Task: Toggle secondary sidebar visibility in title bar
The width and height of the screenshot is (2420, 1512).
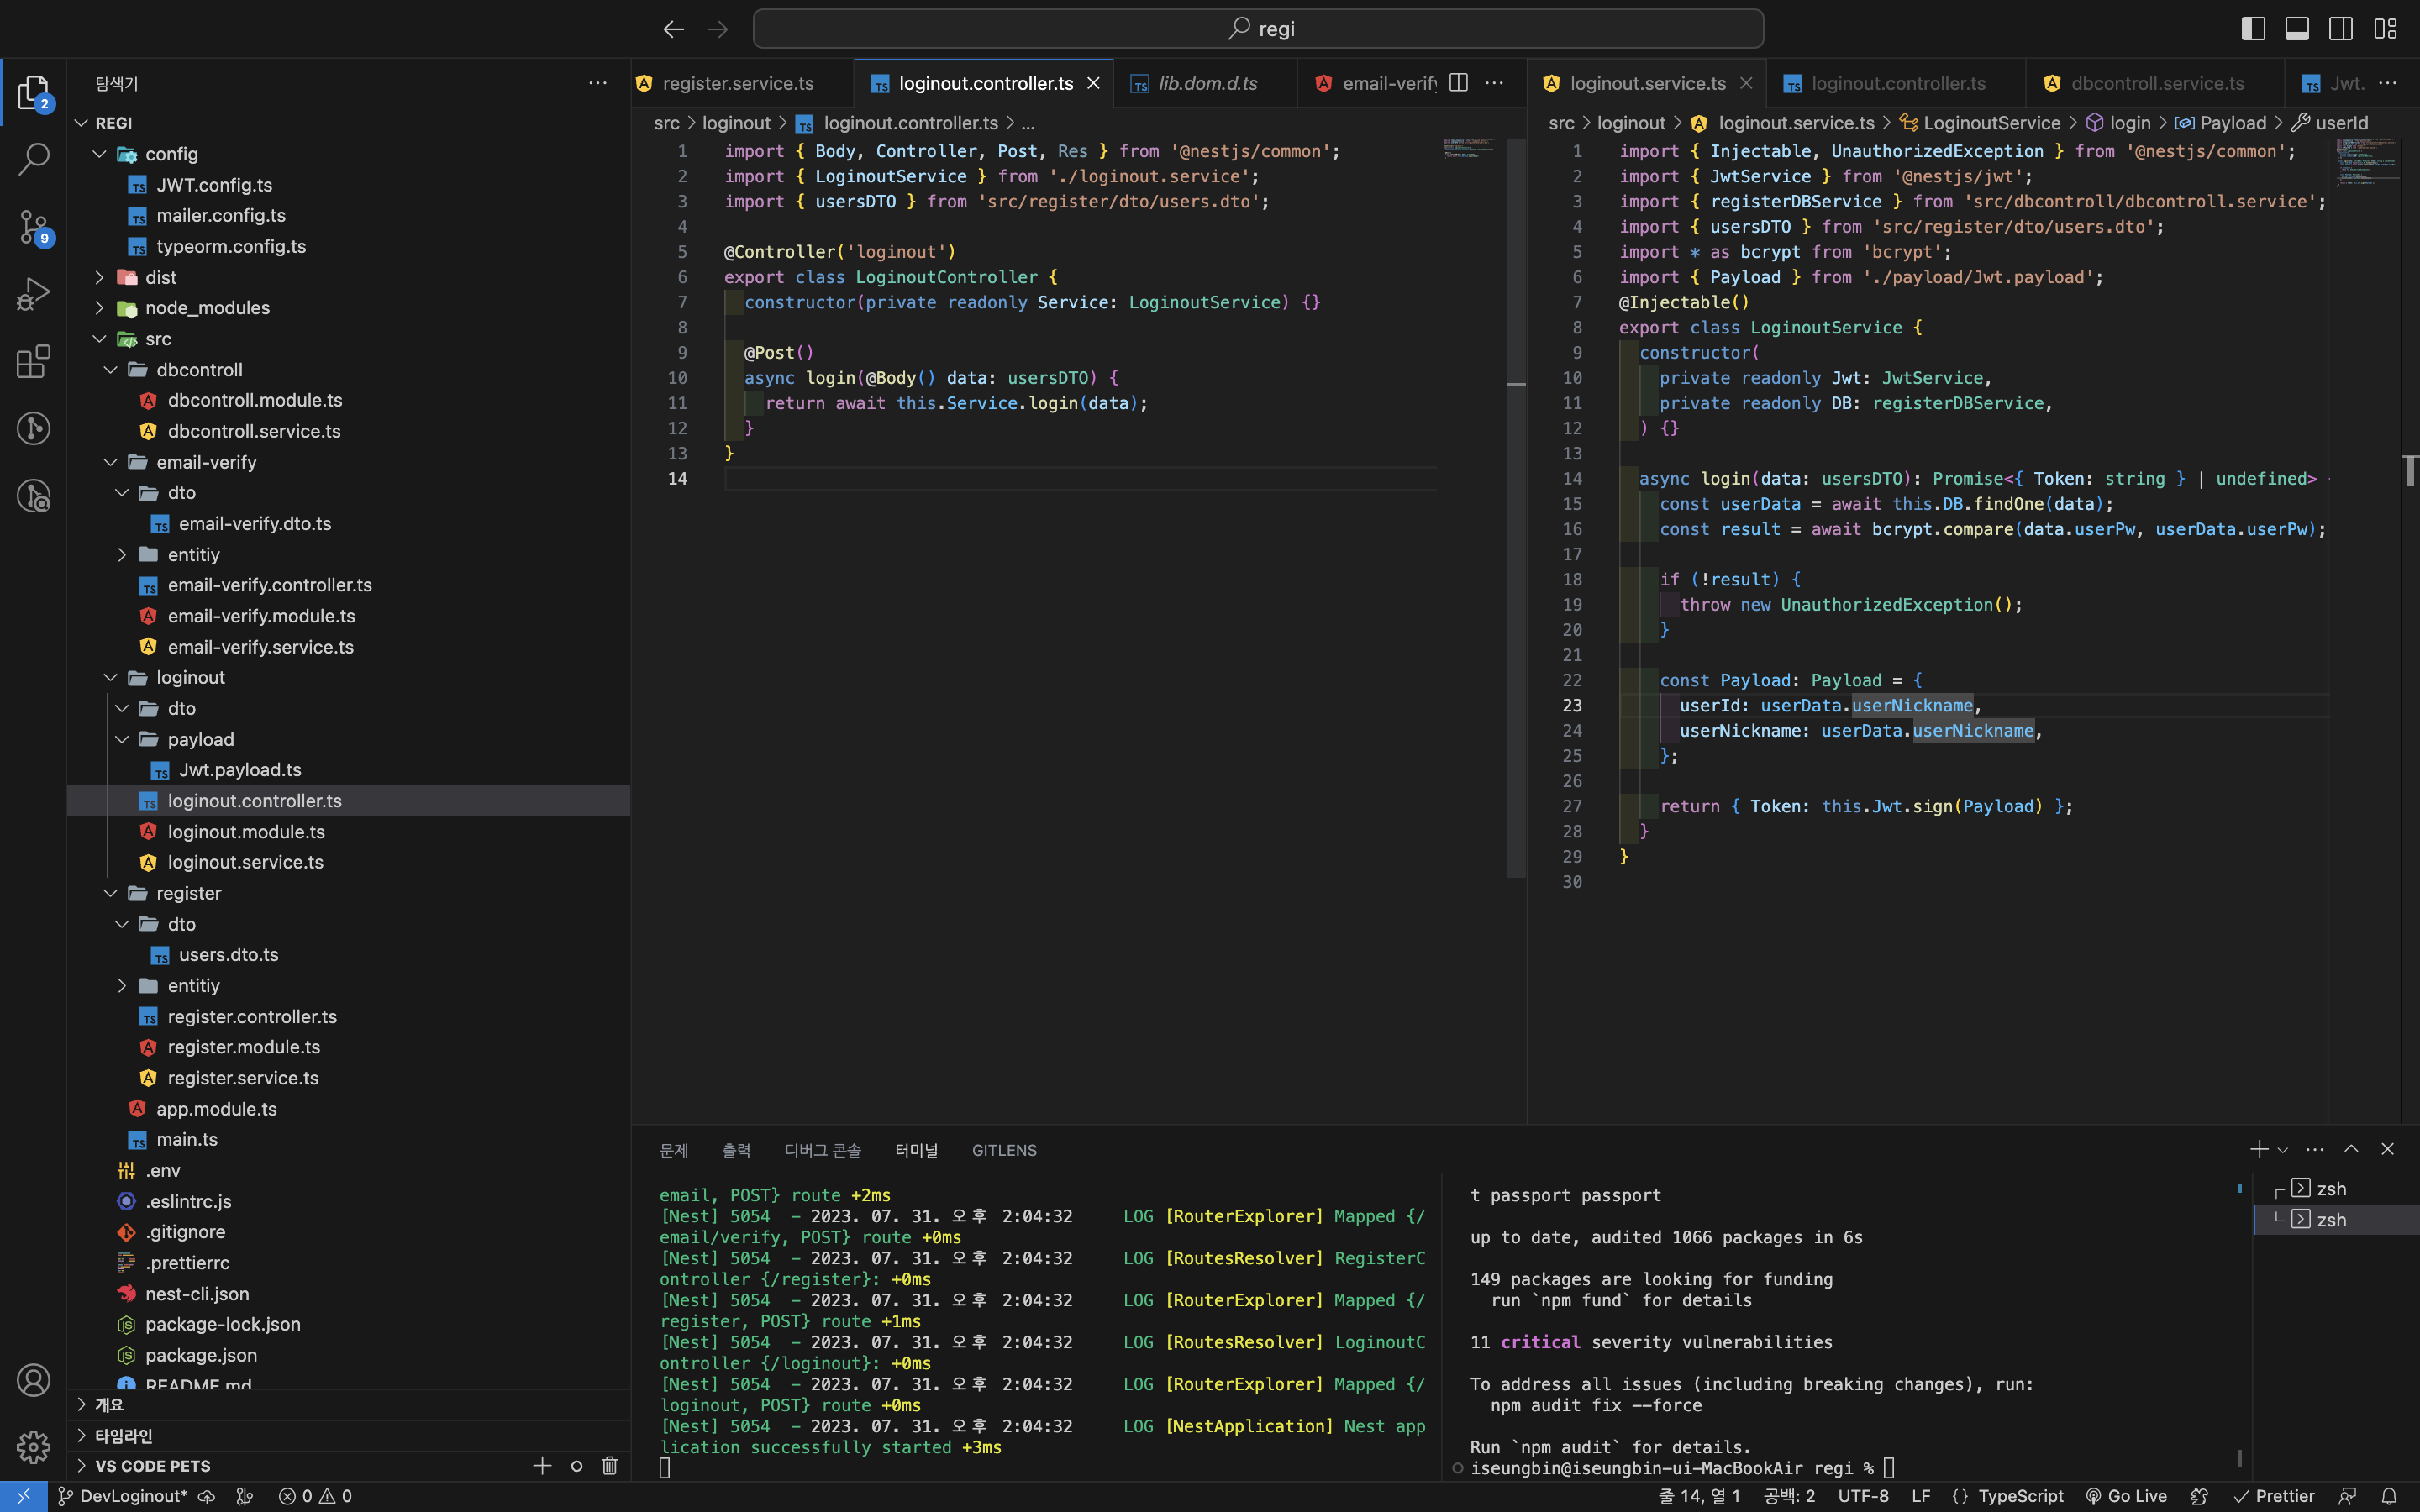Action: [2341, 28]
